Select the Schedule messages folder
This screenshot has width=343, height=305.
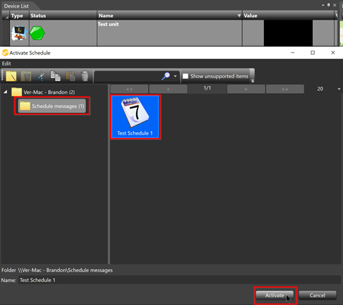[52, 106]
